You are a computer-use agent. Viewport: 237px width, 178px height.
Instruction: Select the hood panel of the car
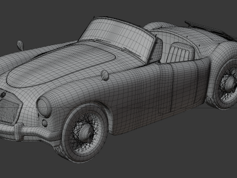[x=61, y=65]
